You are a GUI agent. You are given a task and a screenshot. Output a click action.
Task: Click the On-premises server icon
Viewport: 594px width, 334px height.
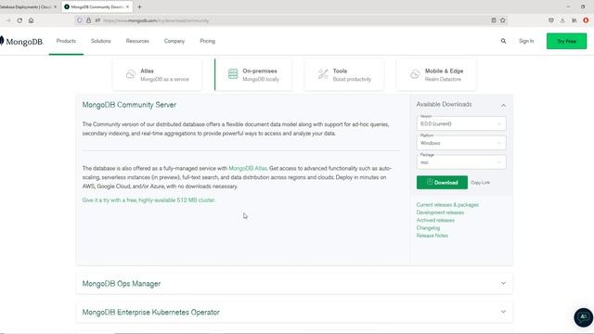pos(233,74)
